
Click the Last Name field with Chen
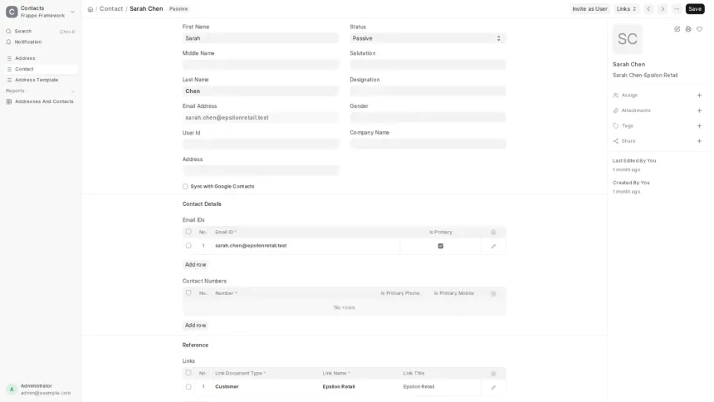coord(261,91)
